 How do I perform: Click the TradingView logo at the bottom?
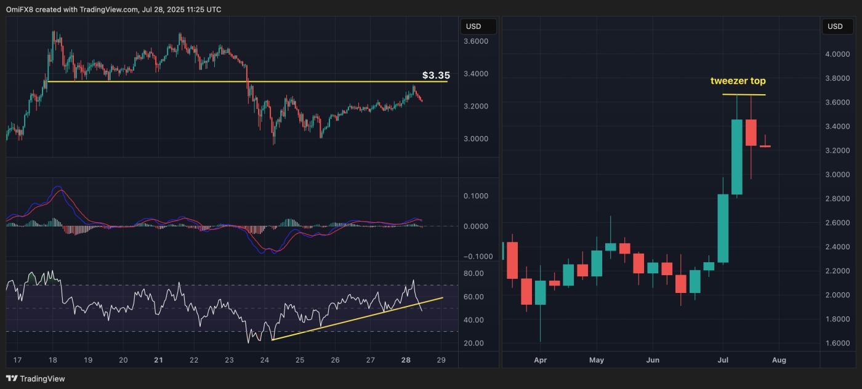tap(35, 379)
